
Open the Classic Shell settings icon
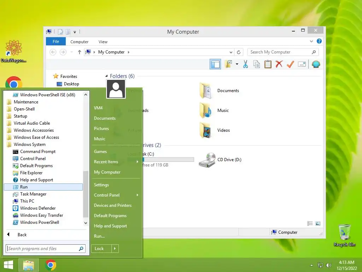[x=316, y=64]
